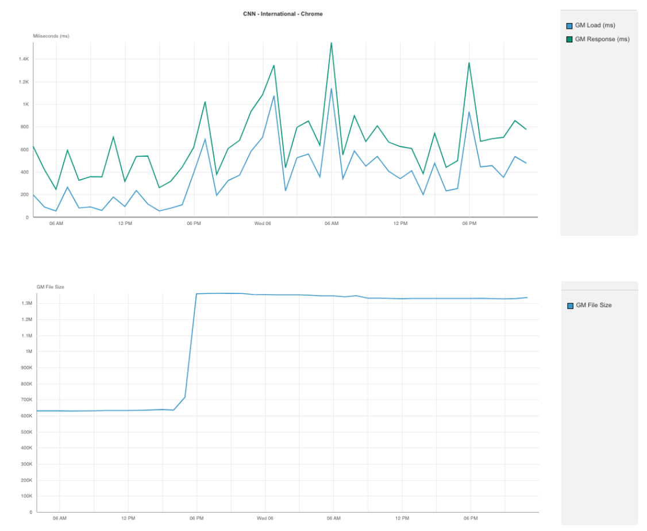Screen dimensions: 647x531
Task: Click the highest green GM Response peak near 06 AM
Action: (x=332, y=43)
